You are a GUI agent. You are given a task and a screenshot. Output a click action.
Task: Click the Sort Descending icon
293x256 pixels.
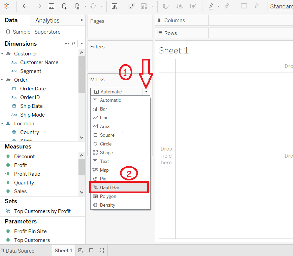tap(192, 6)
